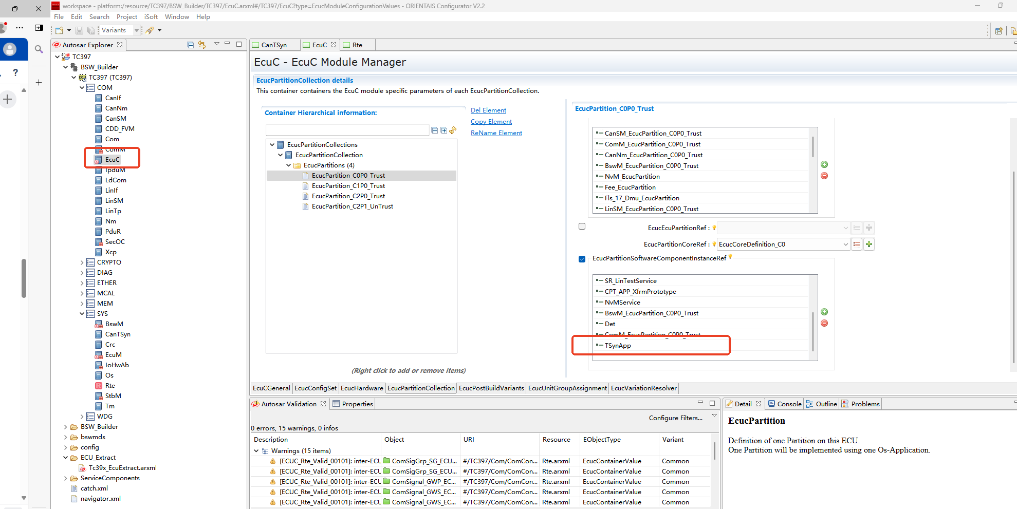Open the iSoft menu
This screenshot has width=1017, height=509.
tap(151, 17)
